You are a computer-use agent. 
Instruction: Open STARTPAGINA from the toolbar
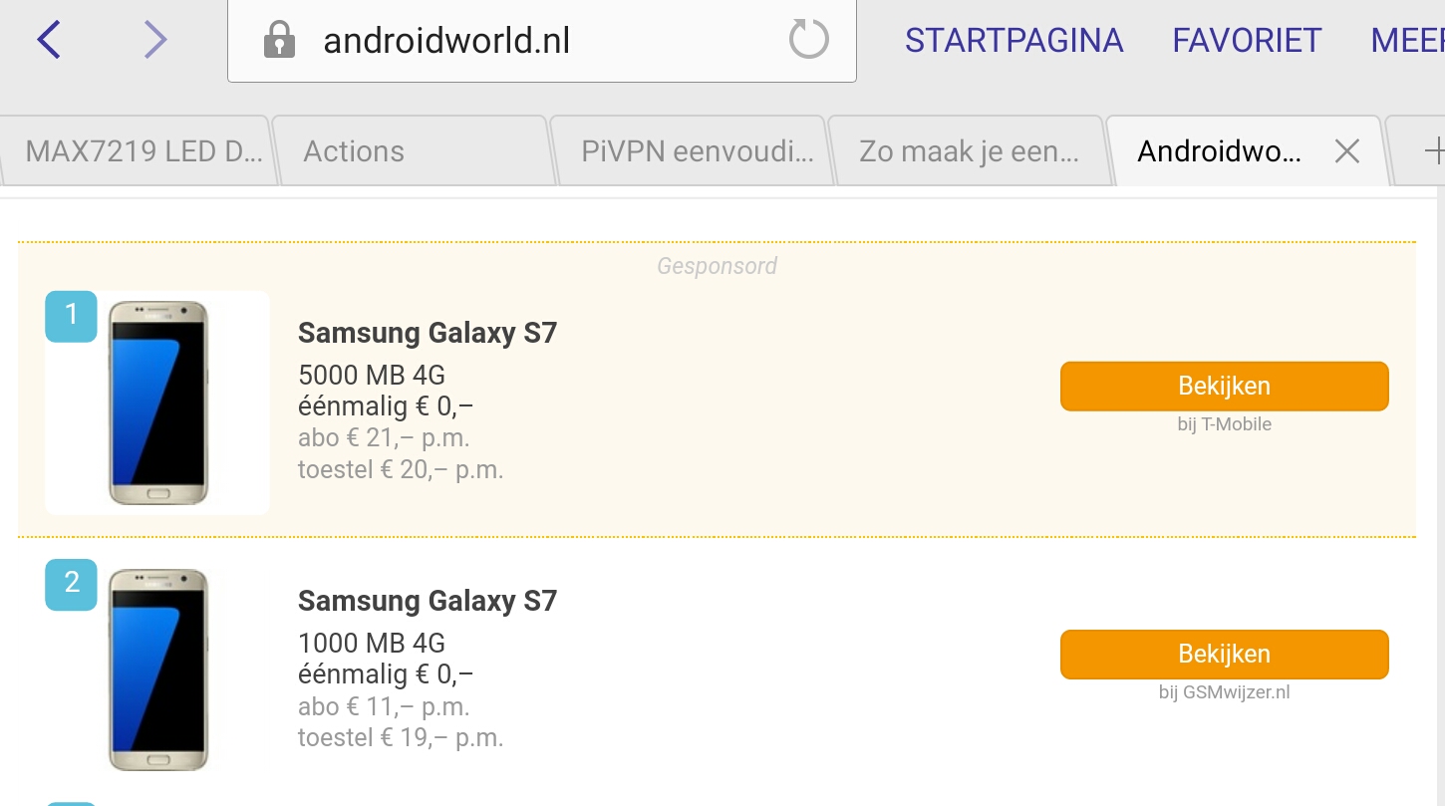pyautogui.click(x=1013, y=41)
